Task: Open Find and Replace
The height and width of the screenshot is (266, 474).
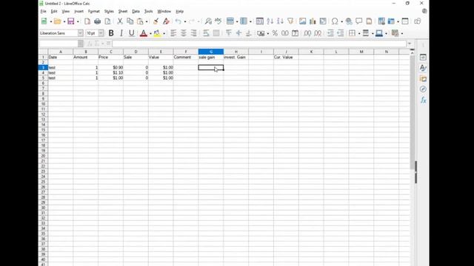Action: (x=208, y=21)
